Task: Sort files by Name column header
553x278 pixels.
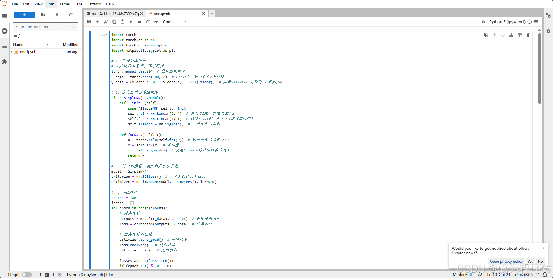Action: click(18, 45)
